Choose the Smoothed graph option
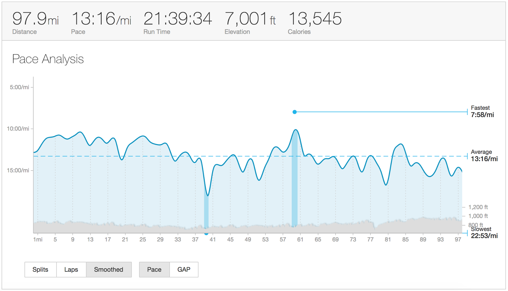The height and width of the screenshot is (291, 508). (109, 269)
